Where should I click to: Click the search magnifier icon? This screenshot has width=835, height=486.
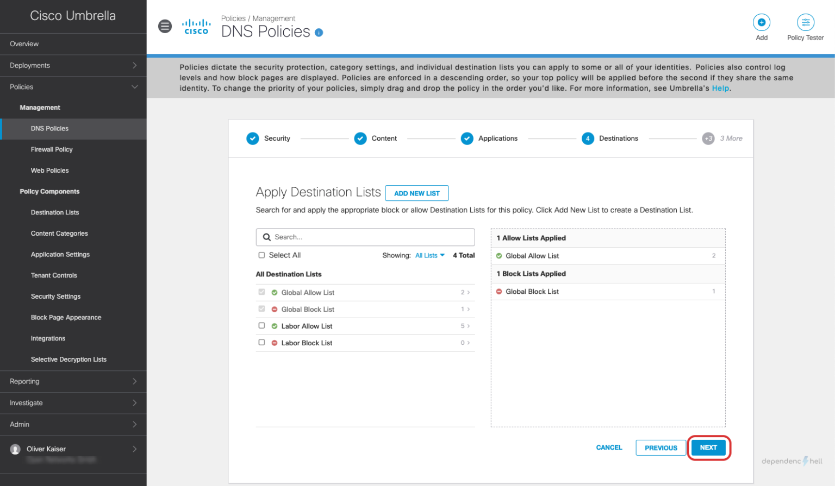pyautogui.click(x=266, y=237)
